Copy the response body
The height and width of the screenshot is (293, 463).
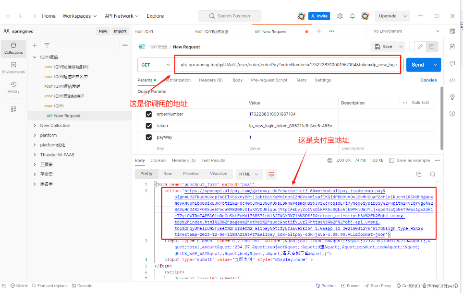pos(419,174)
